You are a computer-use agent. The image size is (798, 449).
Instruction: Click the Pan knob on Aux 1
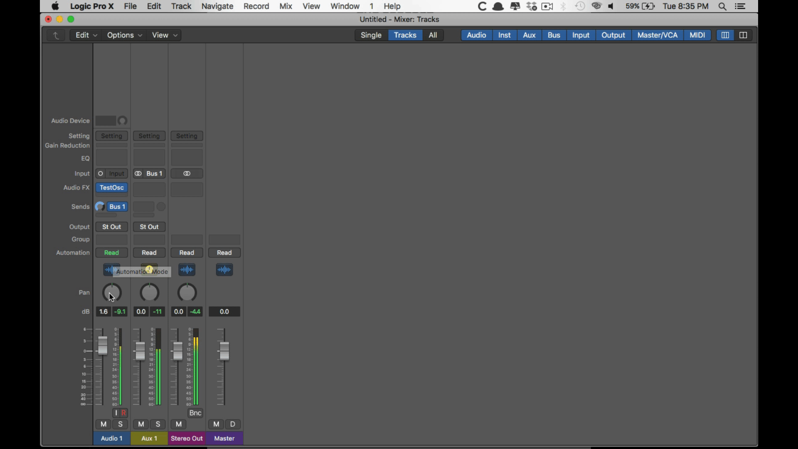pyautogui.click(x=150, y=293)
